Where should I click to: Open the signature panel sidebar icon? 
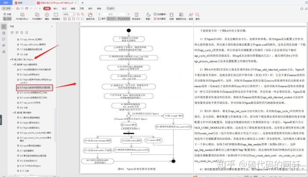[x=4, y=52]
